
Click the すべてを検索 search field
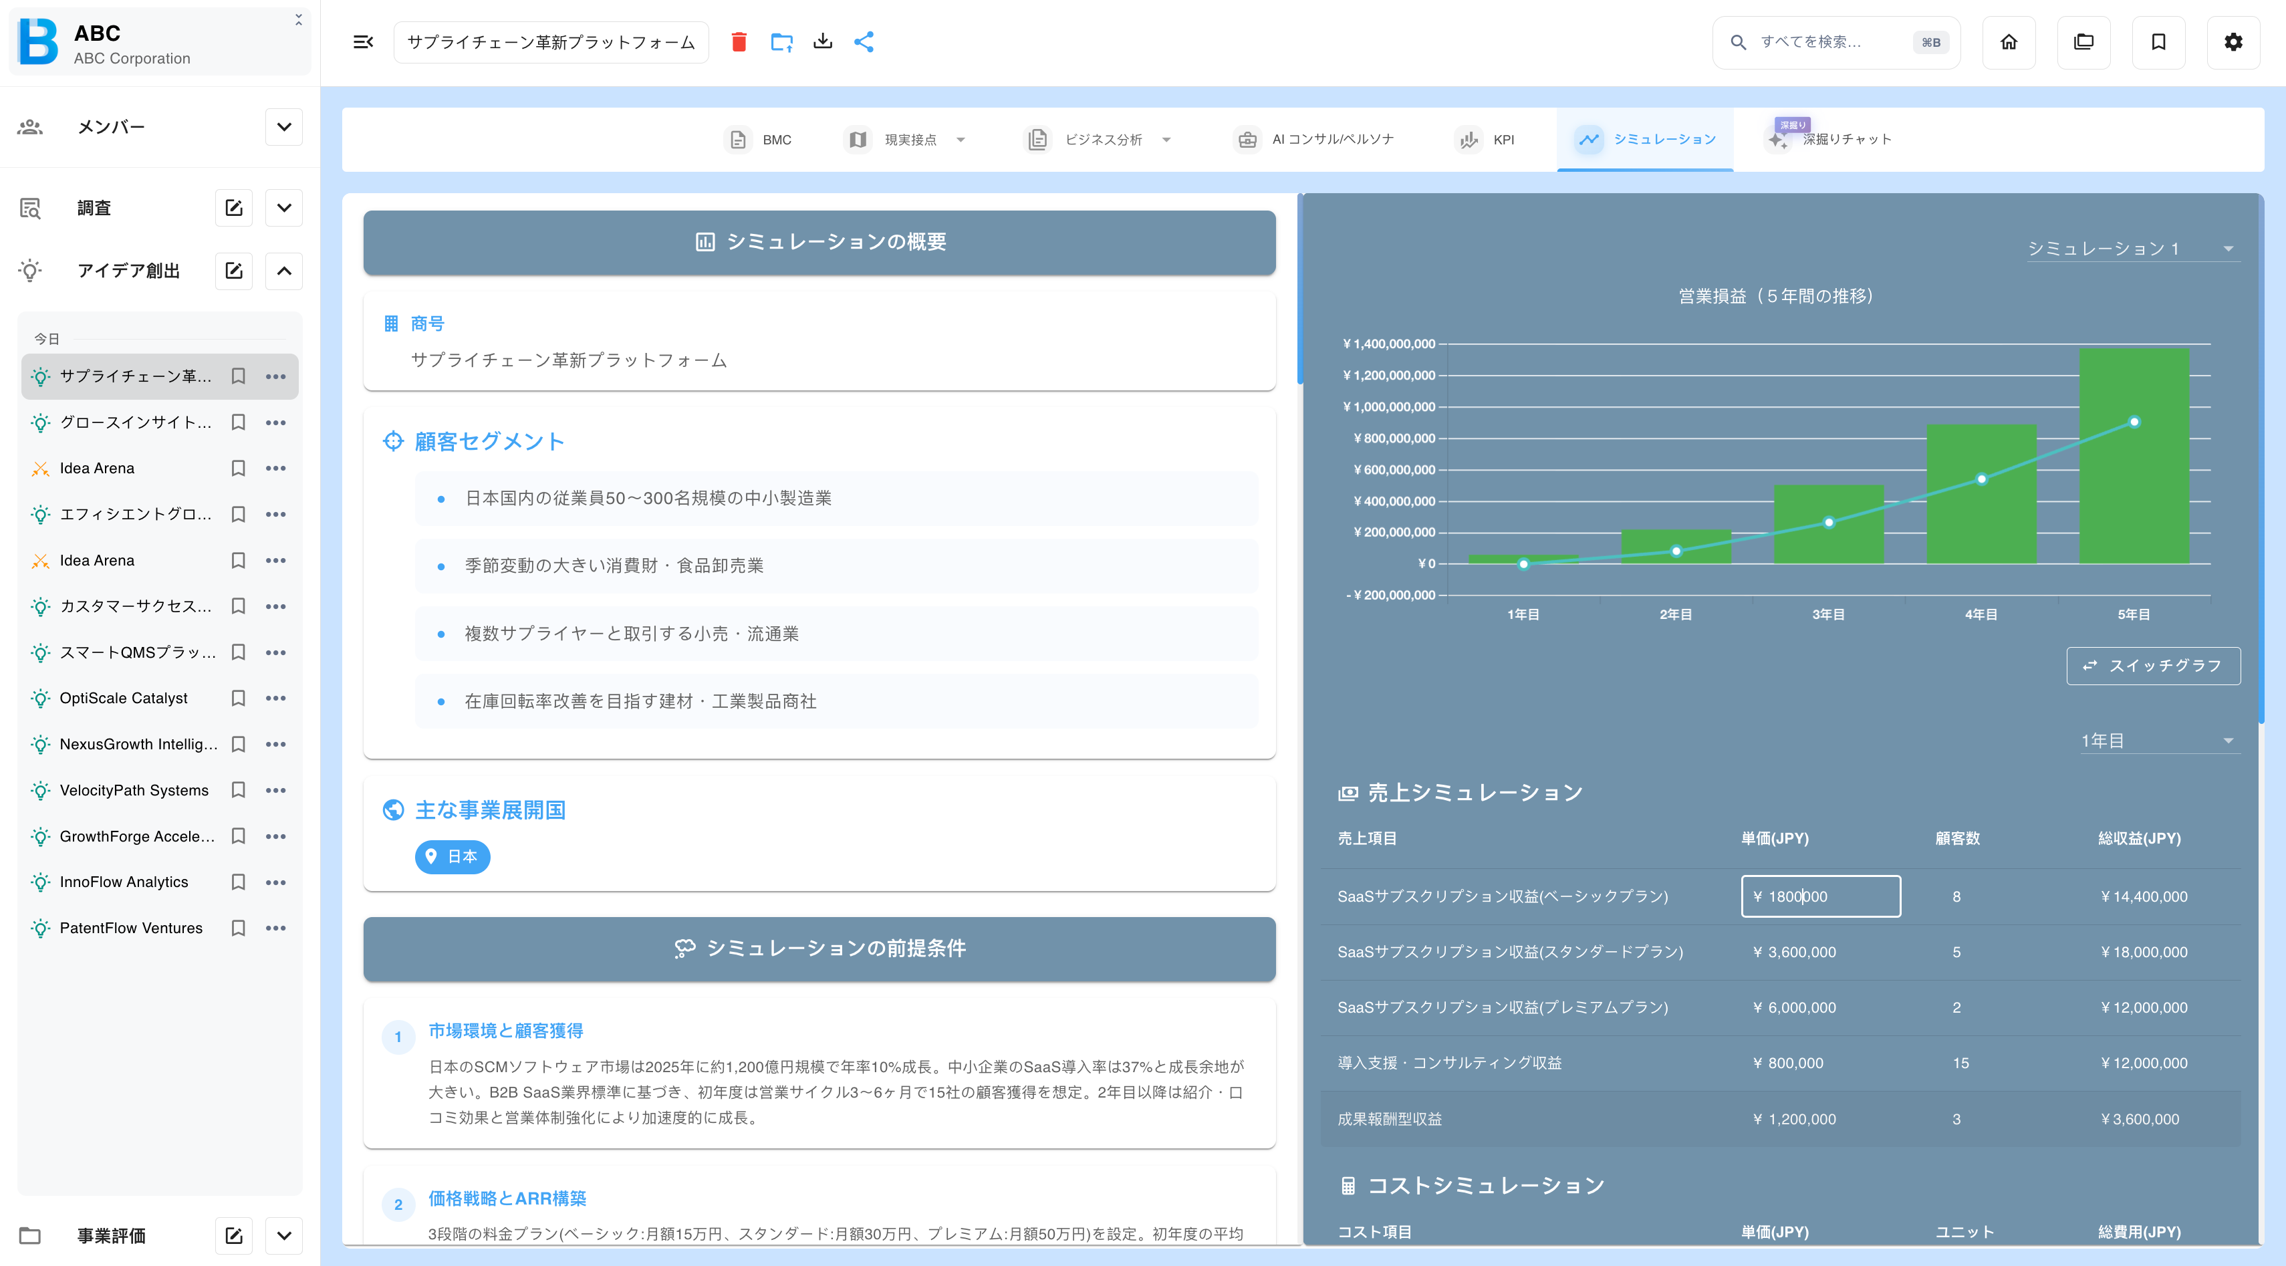[x=1836, y=41]
